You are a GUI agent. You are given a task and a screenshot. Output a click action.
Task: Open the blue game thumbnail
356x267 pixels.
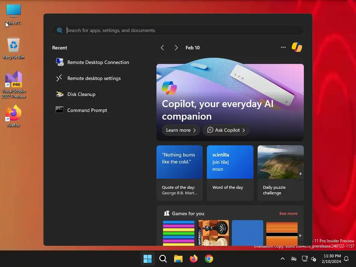click(x=248, y=233)
